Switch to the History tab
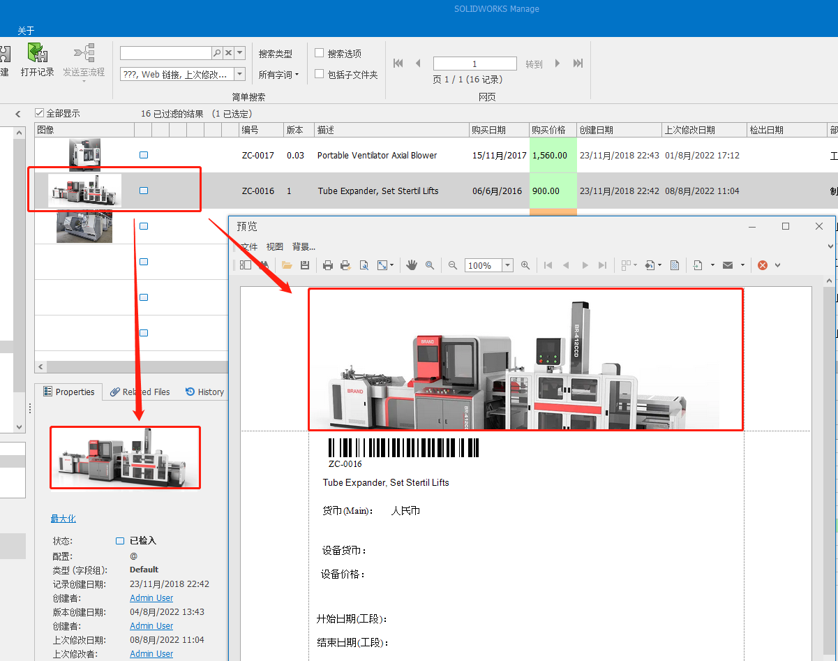Image resolution: width=838 pixels, height=661 pixels. point(205,392)
